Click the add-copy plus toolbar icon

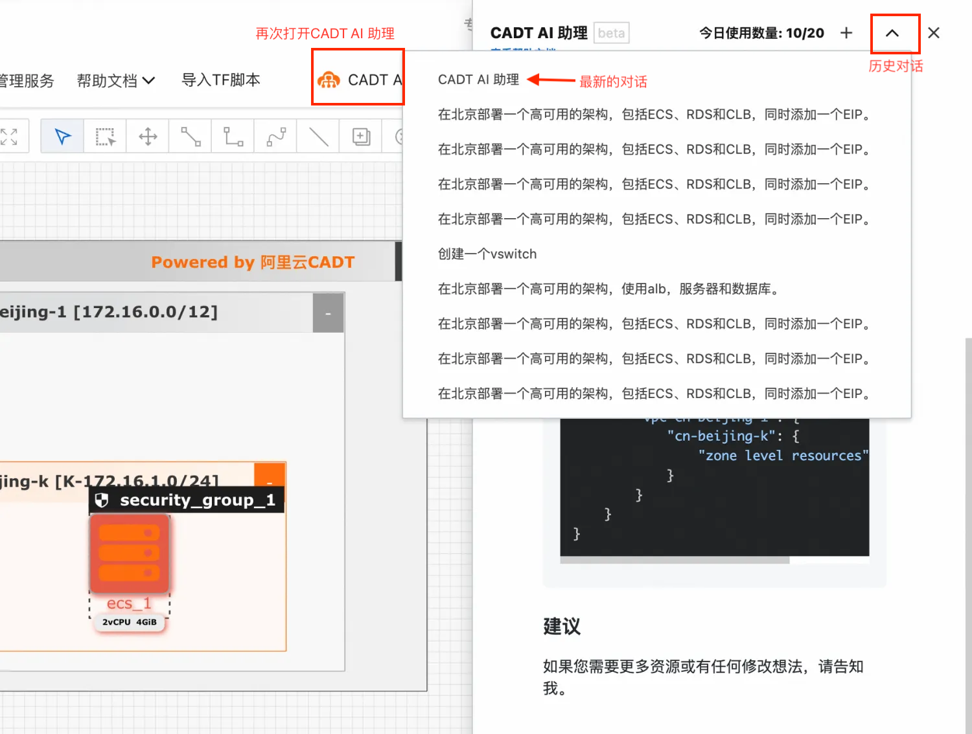click(x=361, y=137)
